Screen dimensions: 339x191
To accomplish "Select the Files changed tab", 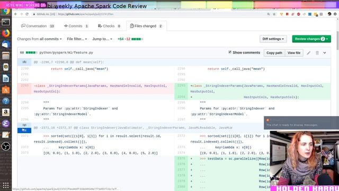I will tap(146, 26).
